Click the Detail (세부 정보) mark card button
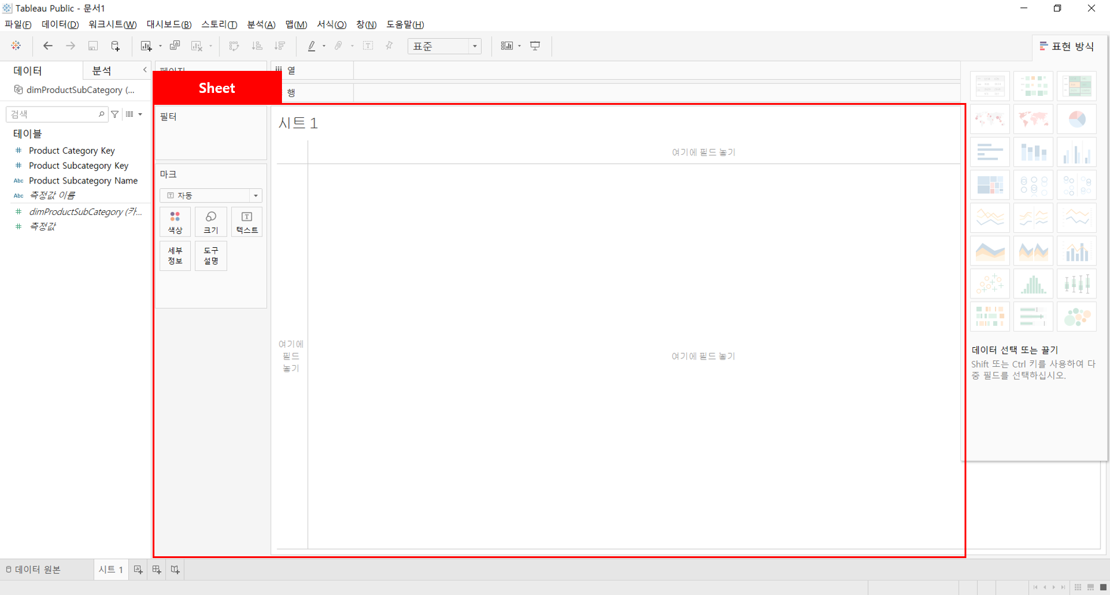This screenshot has width=1110, height=595. pyautogui.click(x=175, y=256)
